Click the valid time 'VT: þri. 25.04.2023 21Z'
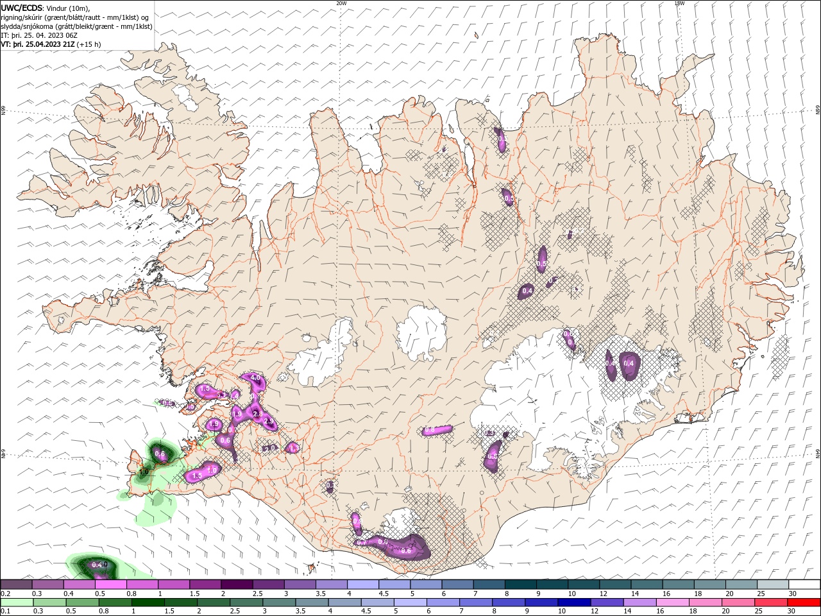 [x=37, y=45]
